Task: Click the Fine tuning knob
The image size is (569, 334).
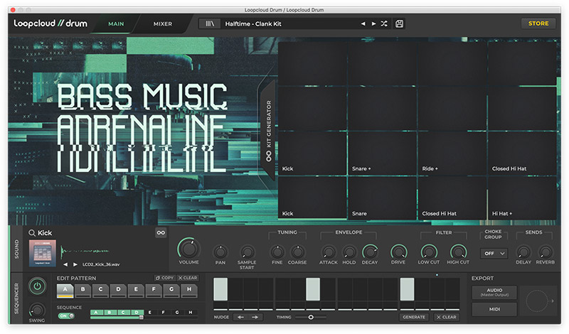Action: click(277, 252)
